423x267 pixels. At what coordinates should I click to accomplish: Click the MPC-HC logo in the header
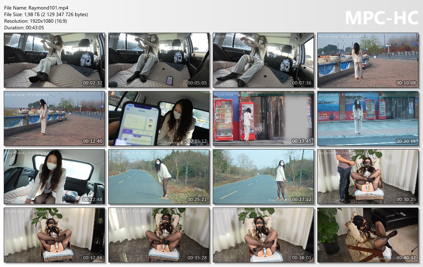[x=381, y=17]
